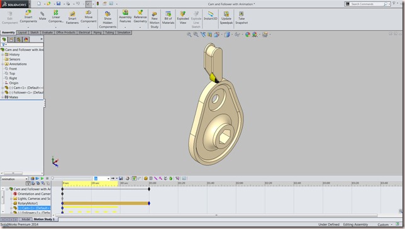The height and width of the screenshot is (229, 405).
Task: Select the Mate tool
Action: 42,16
